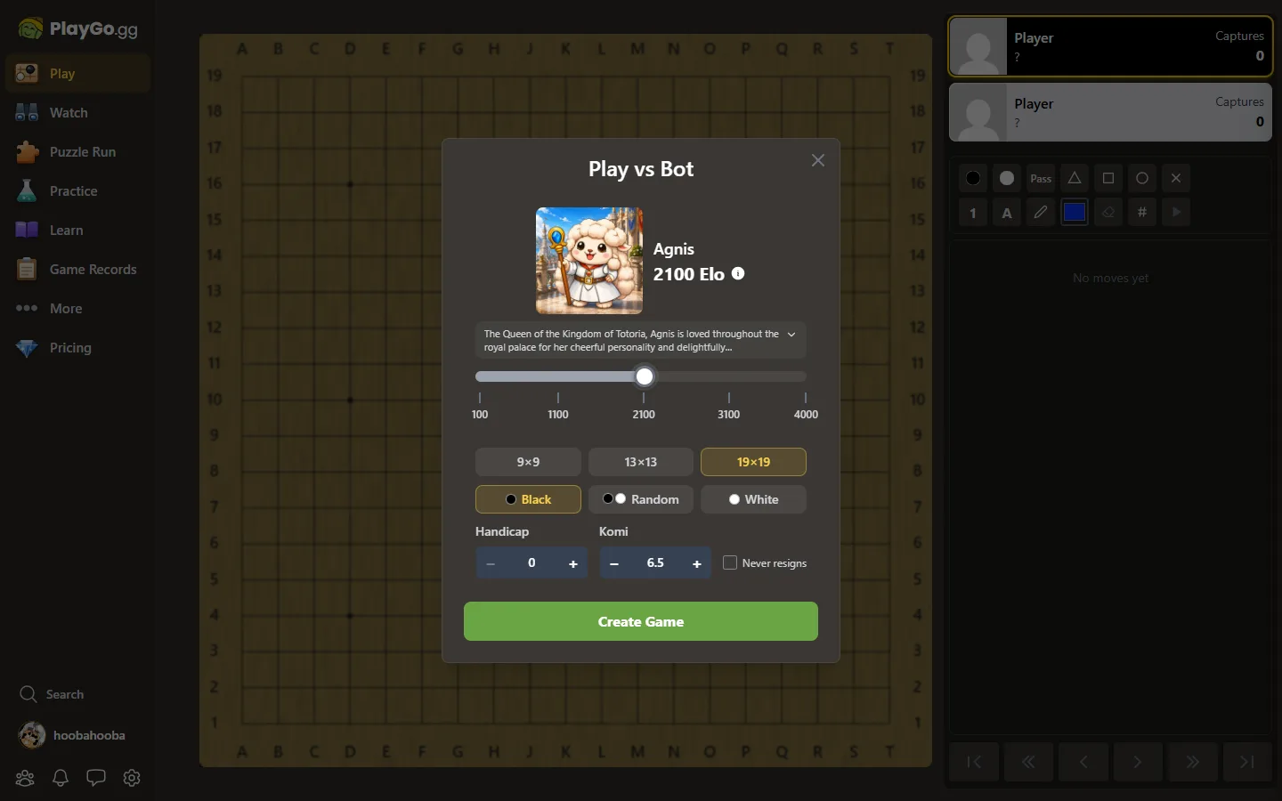The image size is (1282, 801).
Task: Click the Pass button in toolbar
Action: [1041, 178]
